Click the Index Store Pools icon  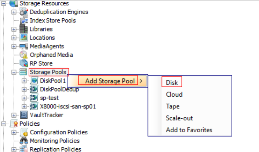(x=24, y=21)
